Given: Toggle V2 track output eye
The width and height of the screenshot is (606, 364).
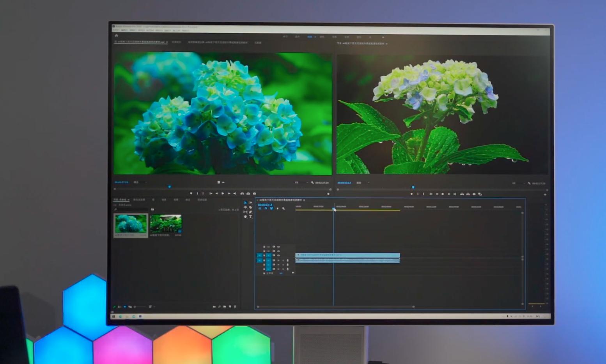Looking at the screenshot, I should 278,251.
